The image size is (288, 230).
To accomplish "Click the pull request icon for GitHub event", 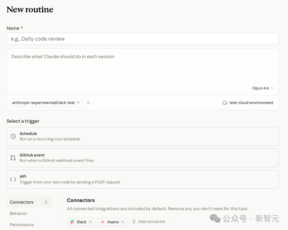I will (x=13, y=158).
